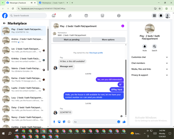Open the Friends icon in top nav
Screen dimensions: 174x139
click(x=70, y=16)
